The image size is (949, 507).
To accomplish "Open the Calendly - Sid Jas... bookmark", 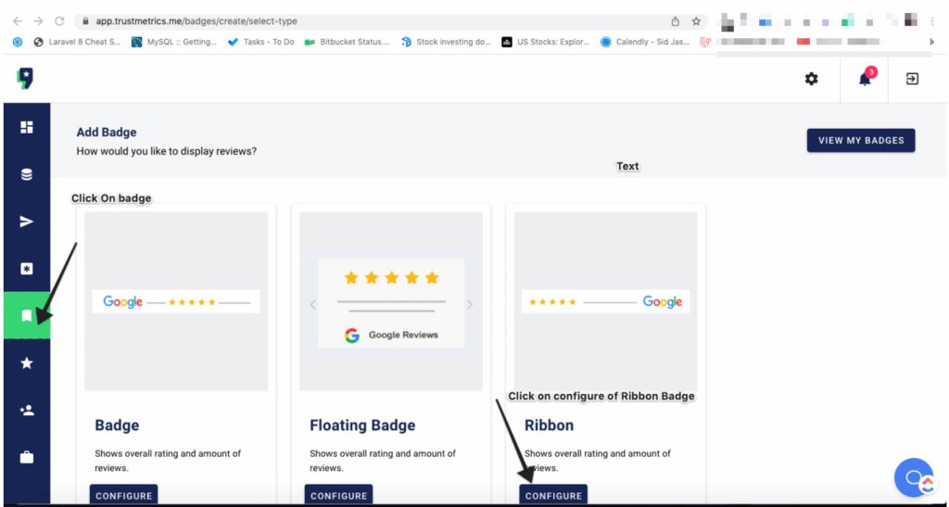I will (645, 42).
